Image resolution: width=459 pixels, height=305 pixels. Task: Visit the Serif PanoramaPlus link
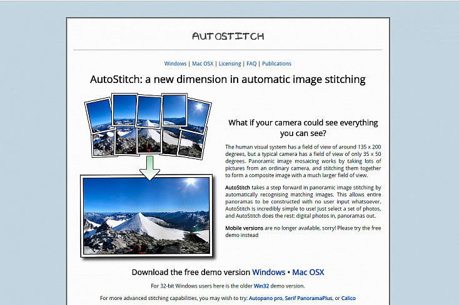[308, 298]
